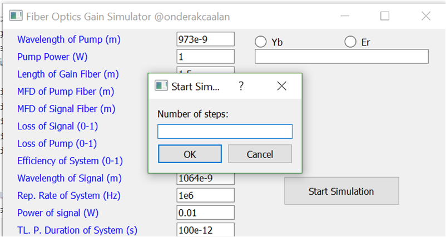
Task: Select the Er radio button
Action: [350, 42]
